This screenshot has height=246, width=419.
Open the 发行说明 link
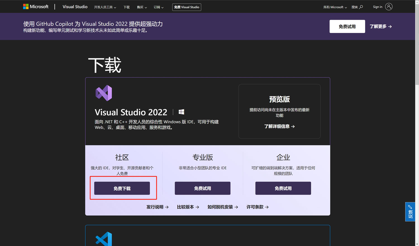[x=157, y=207]
